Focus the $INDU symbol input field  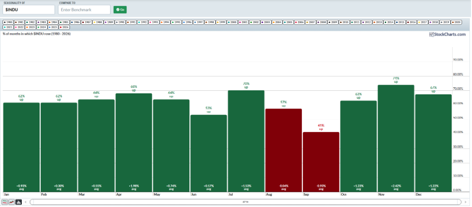coord(29,10)
